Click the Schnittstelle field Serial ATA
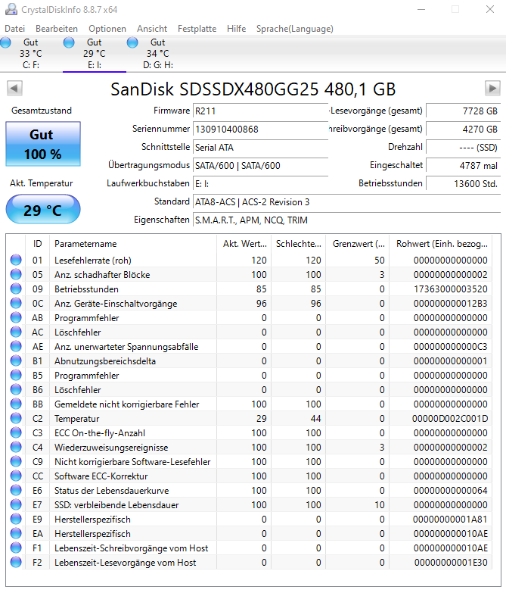Screen dimensions: 506x593 (260, 147)
